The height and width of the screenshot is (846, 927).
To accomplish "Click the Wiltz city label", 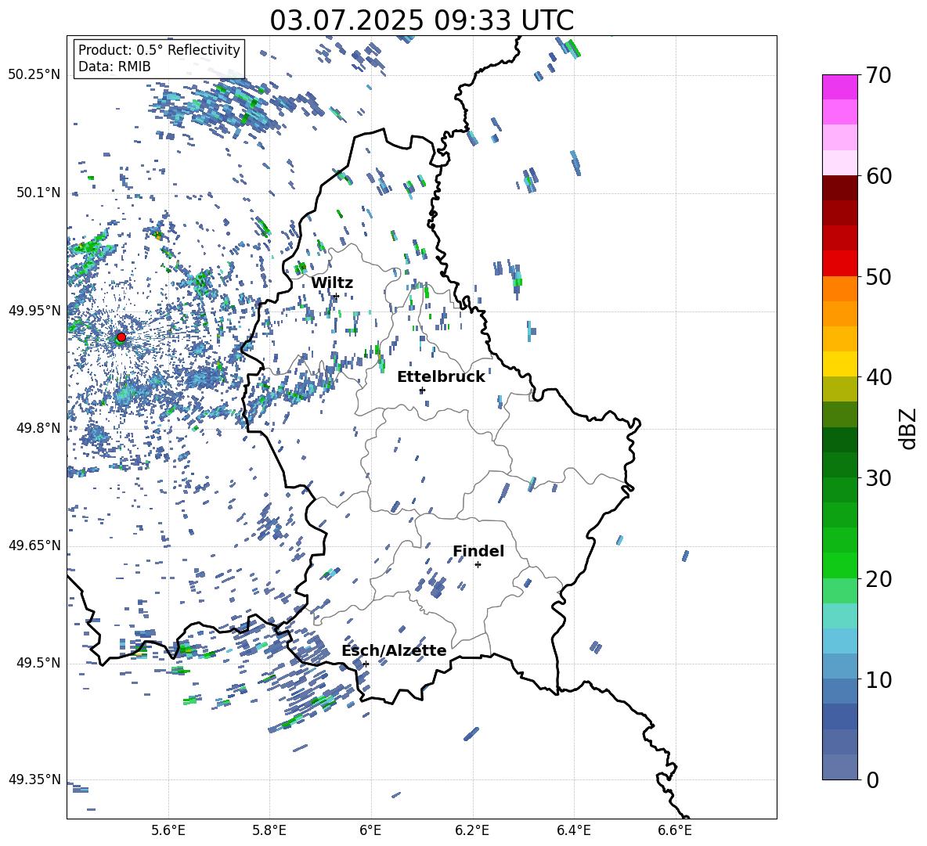I will click(332, 283).
